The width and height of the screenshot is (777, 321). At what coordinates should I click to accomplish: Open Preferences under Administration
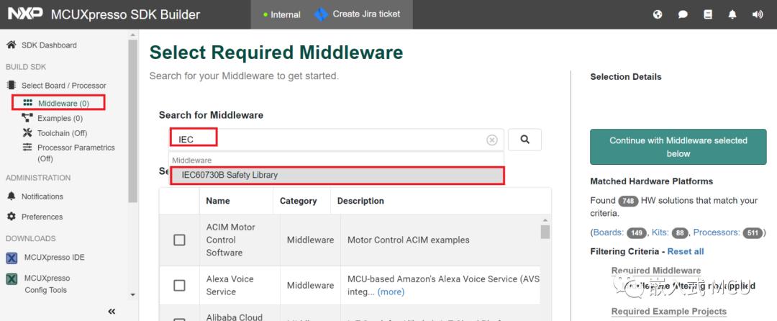[x=42, y=217]
